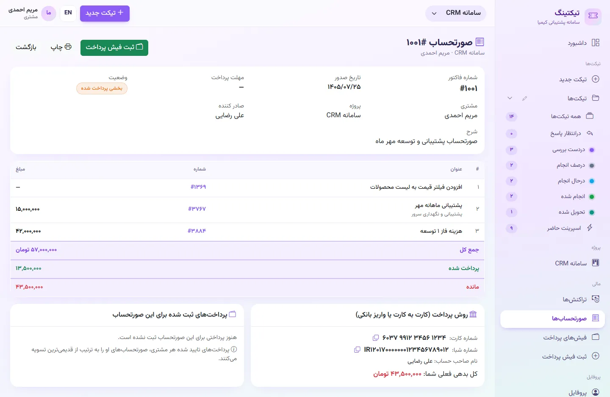Viewport: 610px width, 397px height.
Task: Open ticket link #۳۷۶۷
Action: tap(197, 209)
